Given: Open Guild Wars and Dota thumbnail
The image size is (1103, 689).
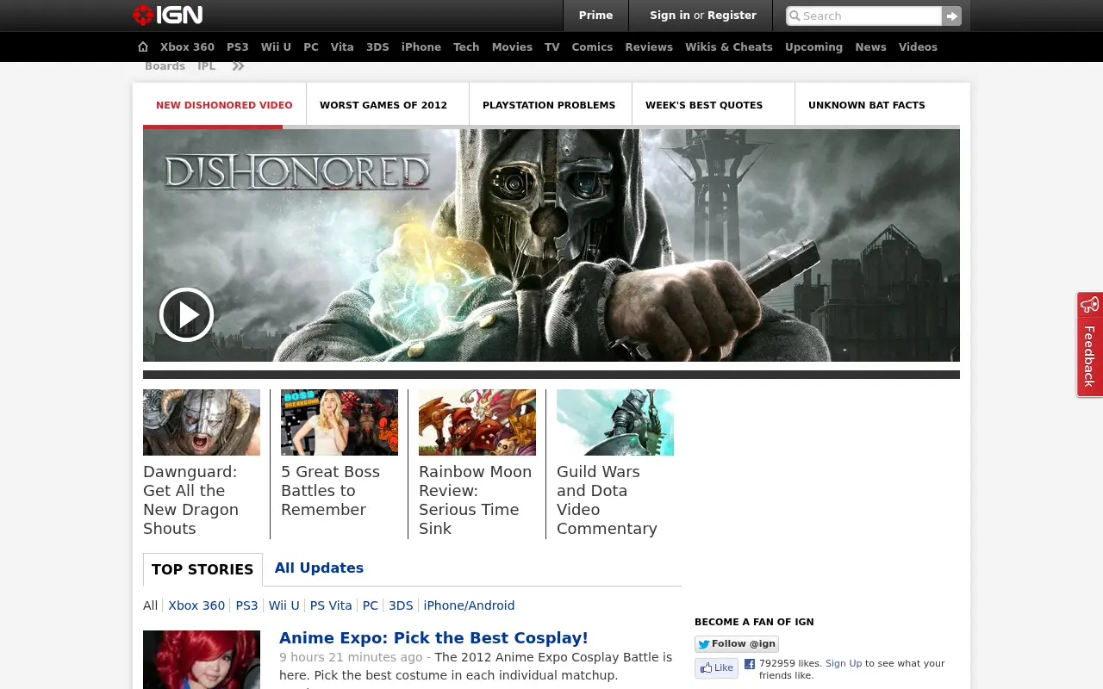Looking at the screenshot, I should (615, 422).
